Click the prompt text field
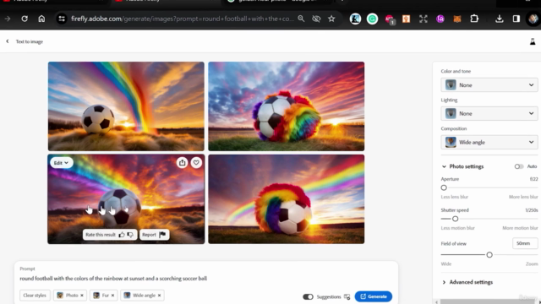541x304 pixels. [x=206, y=279]
